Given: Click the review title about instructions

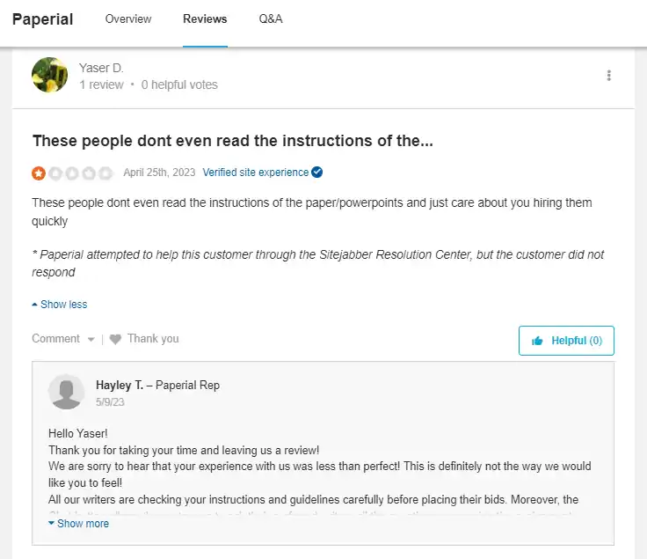Looking at the screenshot, I should pyautogui.click(x=233, y=141).
